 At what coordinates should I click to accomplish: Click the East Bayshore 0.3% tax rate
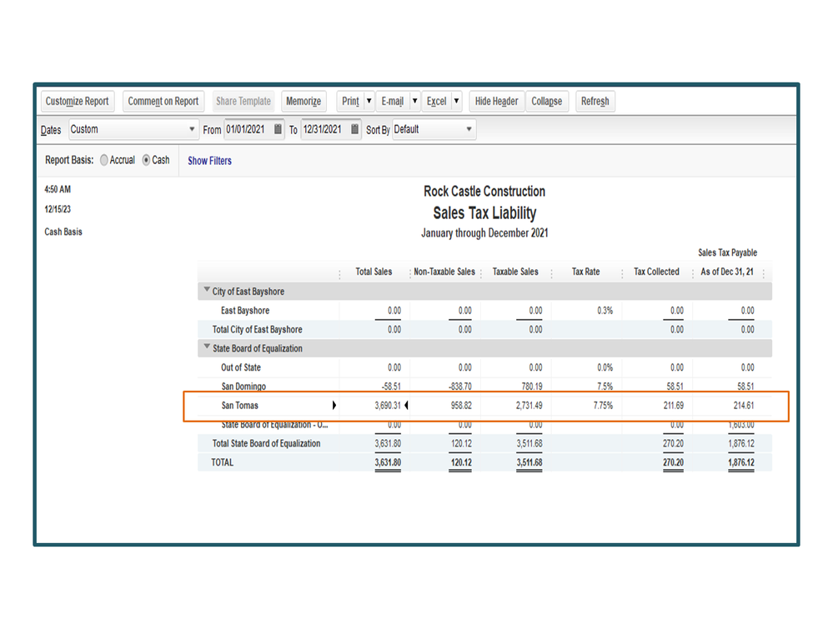pyautogui.click(x=605, y=311)
